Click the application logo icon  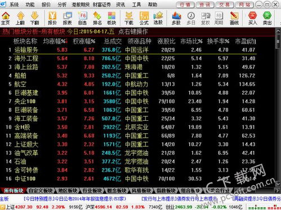[3, 4]
